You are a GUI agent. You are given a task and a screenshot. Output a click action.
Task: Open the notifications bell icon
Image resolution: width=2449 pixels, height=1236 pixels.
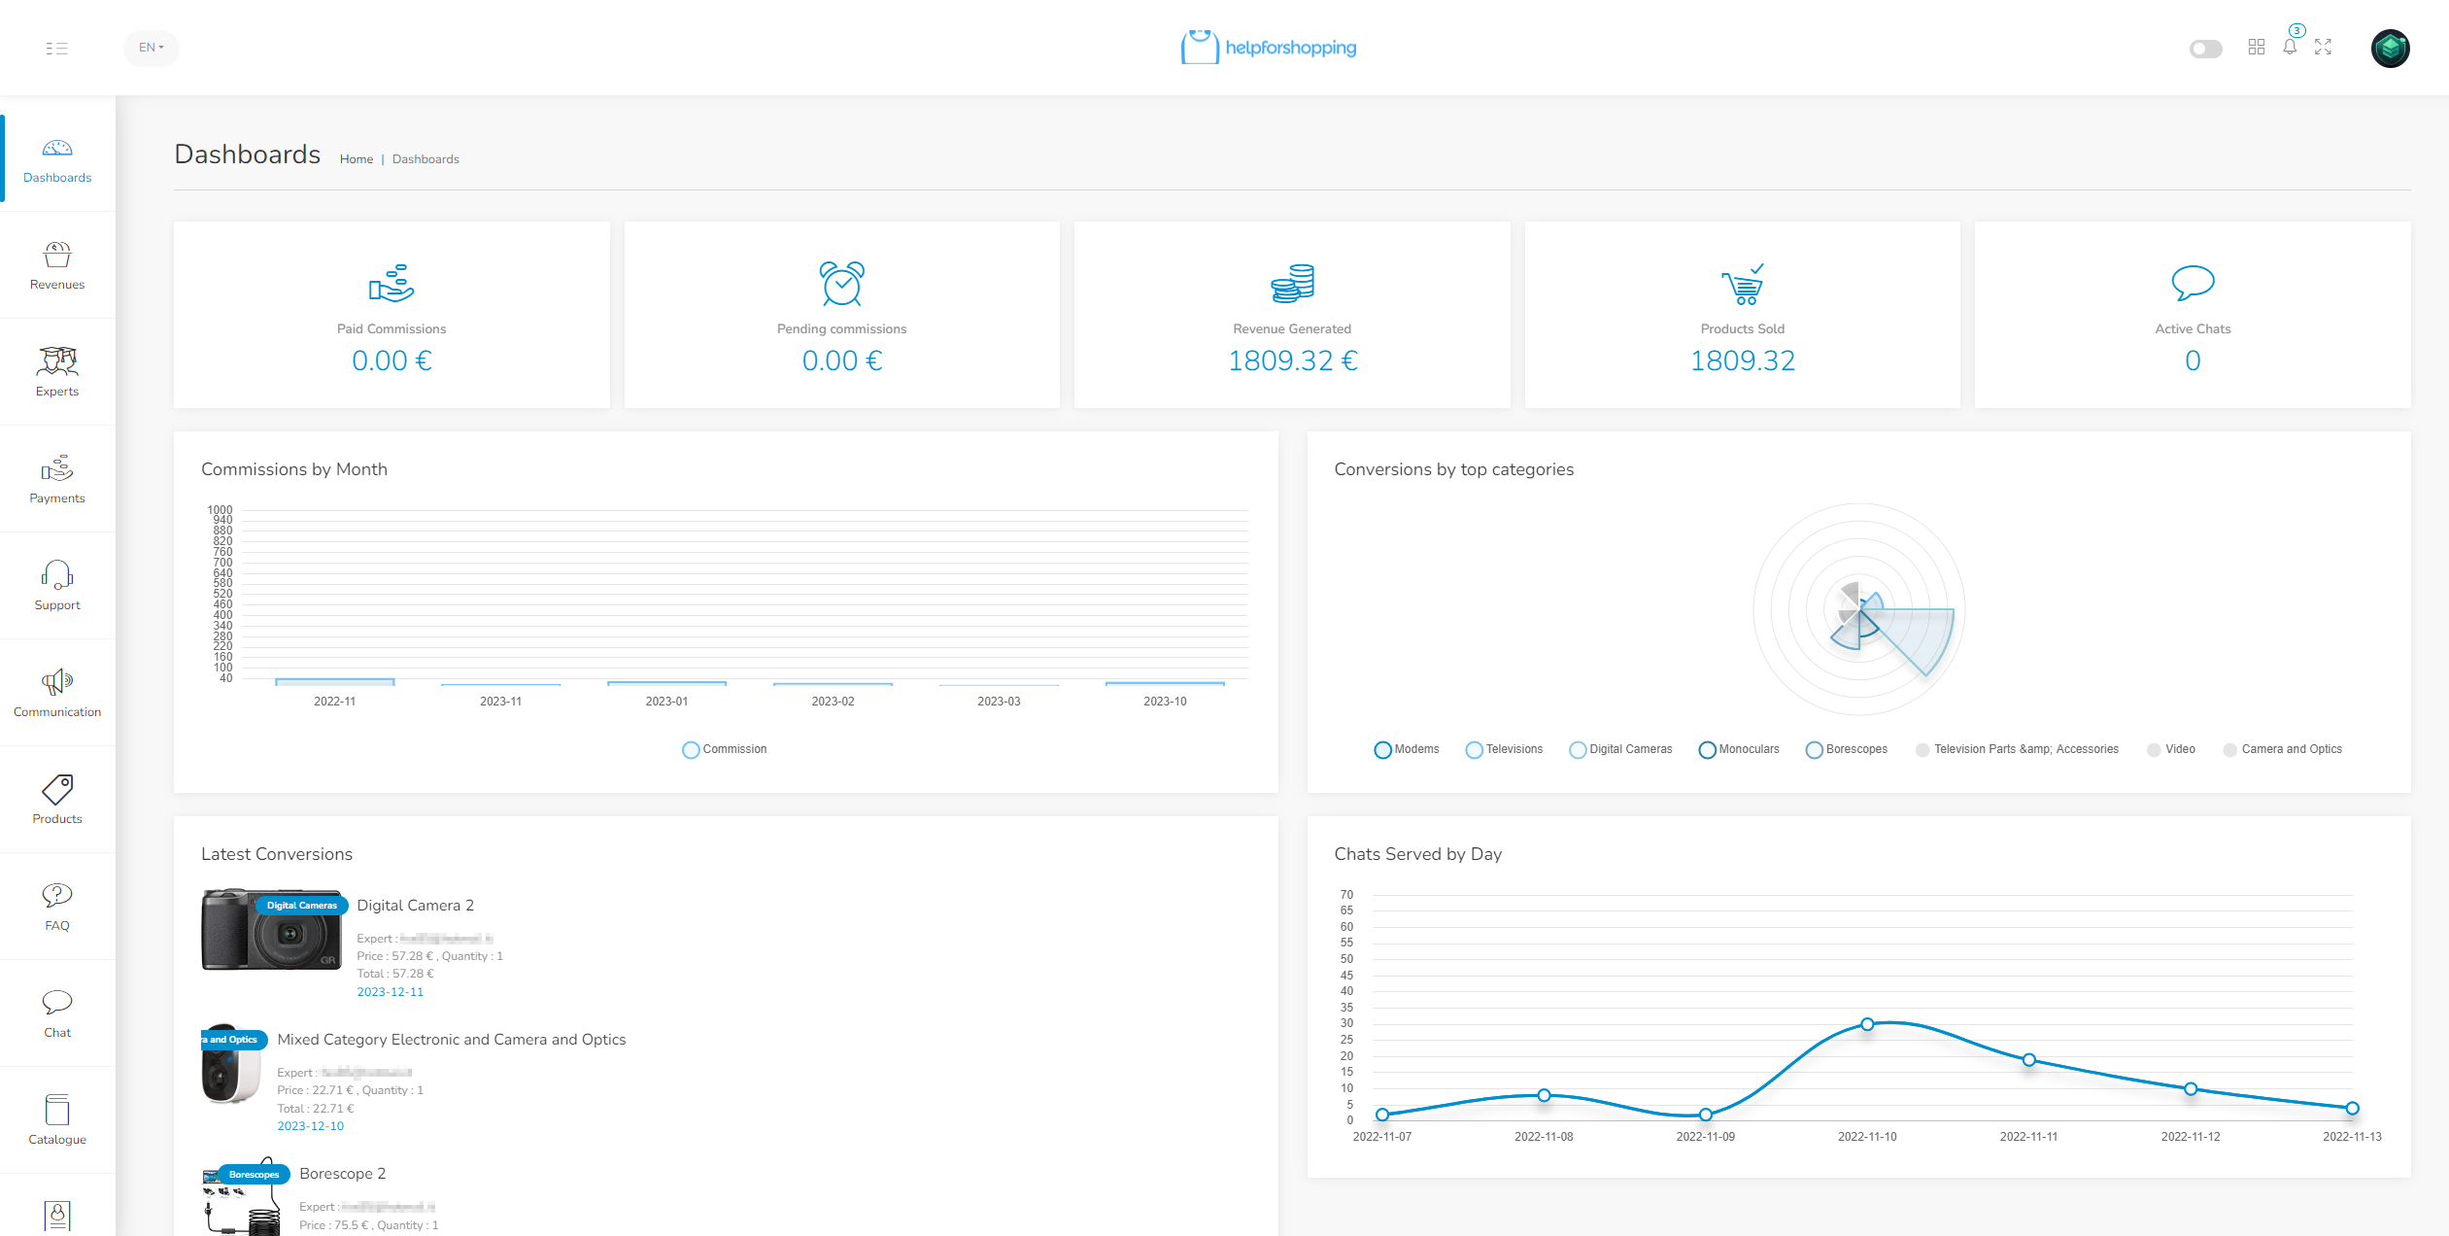[2290, 47]
